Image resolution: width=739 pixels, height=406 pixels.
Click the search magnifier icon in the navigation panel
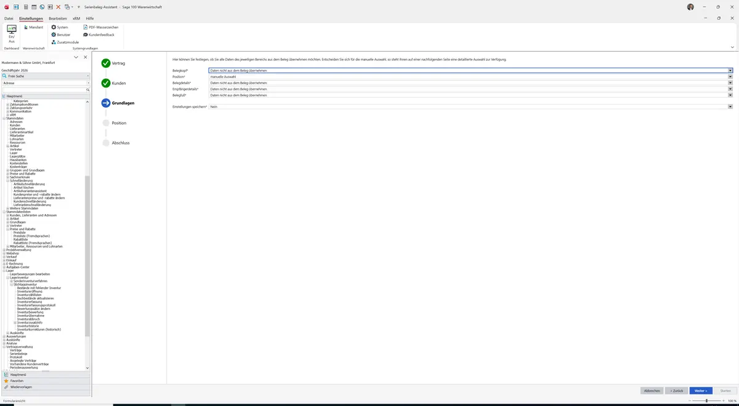pyautogui.click(x=87, y=90)
